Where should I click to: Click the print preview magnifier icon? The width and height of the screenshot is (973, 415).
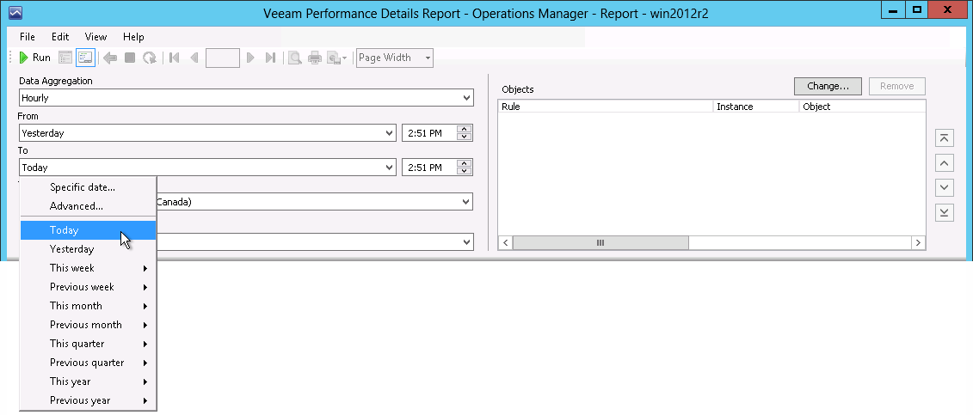click(295, 58)
